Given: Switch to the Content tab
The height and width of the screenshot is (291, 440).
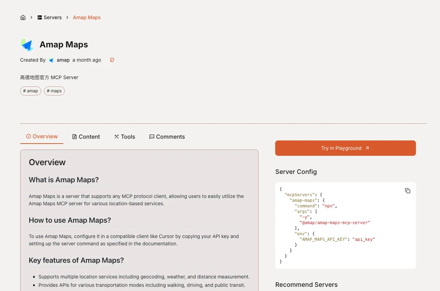Looking at the screenshot, I should 86,137.
